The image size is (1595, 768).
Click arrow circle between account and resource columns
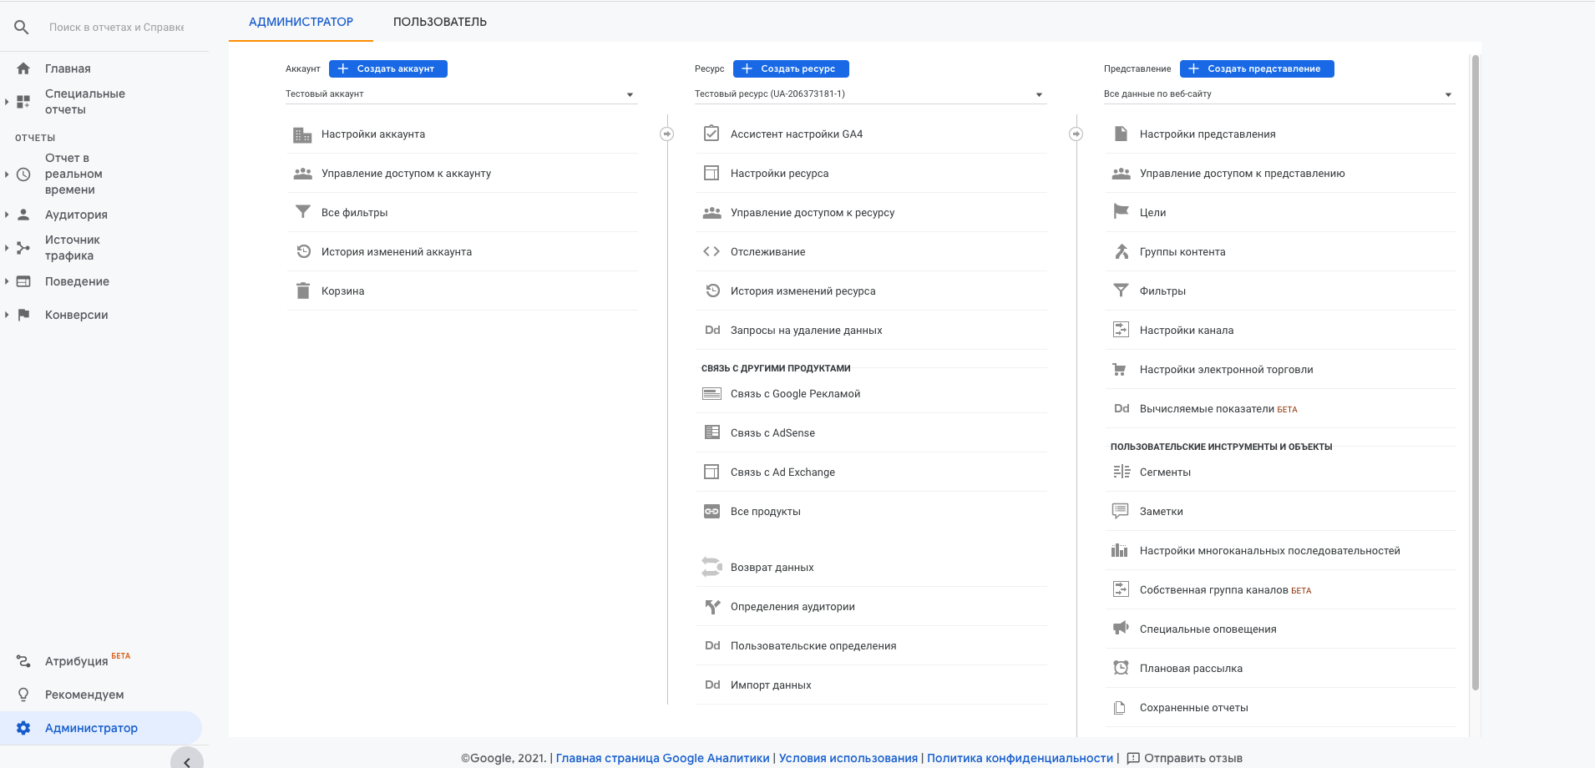click(666, 134)
